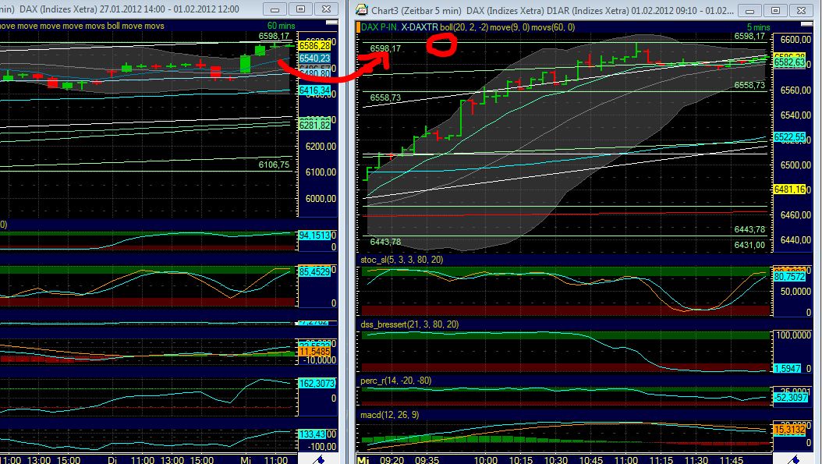Select the highlighted 6586,28 price badge
Viewport: 822px width, 464px height.
tap(315, 44)
